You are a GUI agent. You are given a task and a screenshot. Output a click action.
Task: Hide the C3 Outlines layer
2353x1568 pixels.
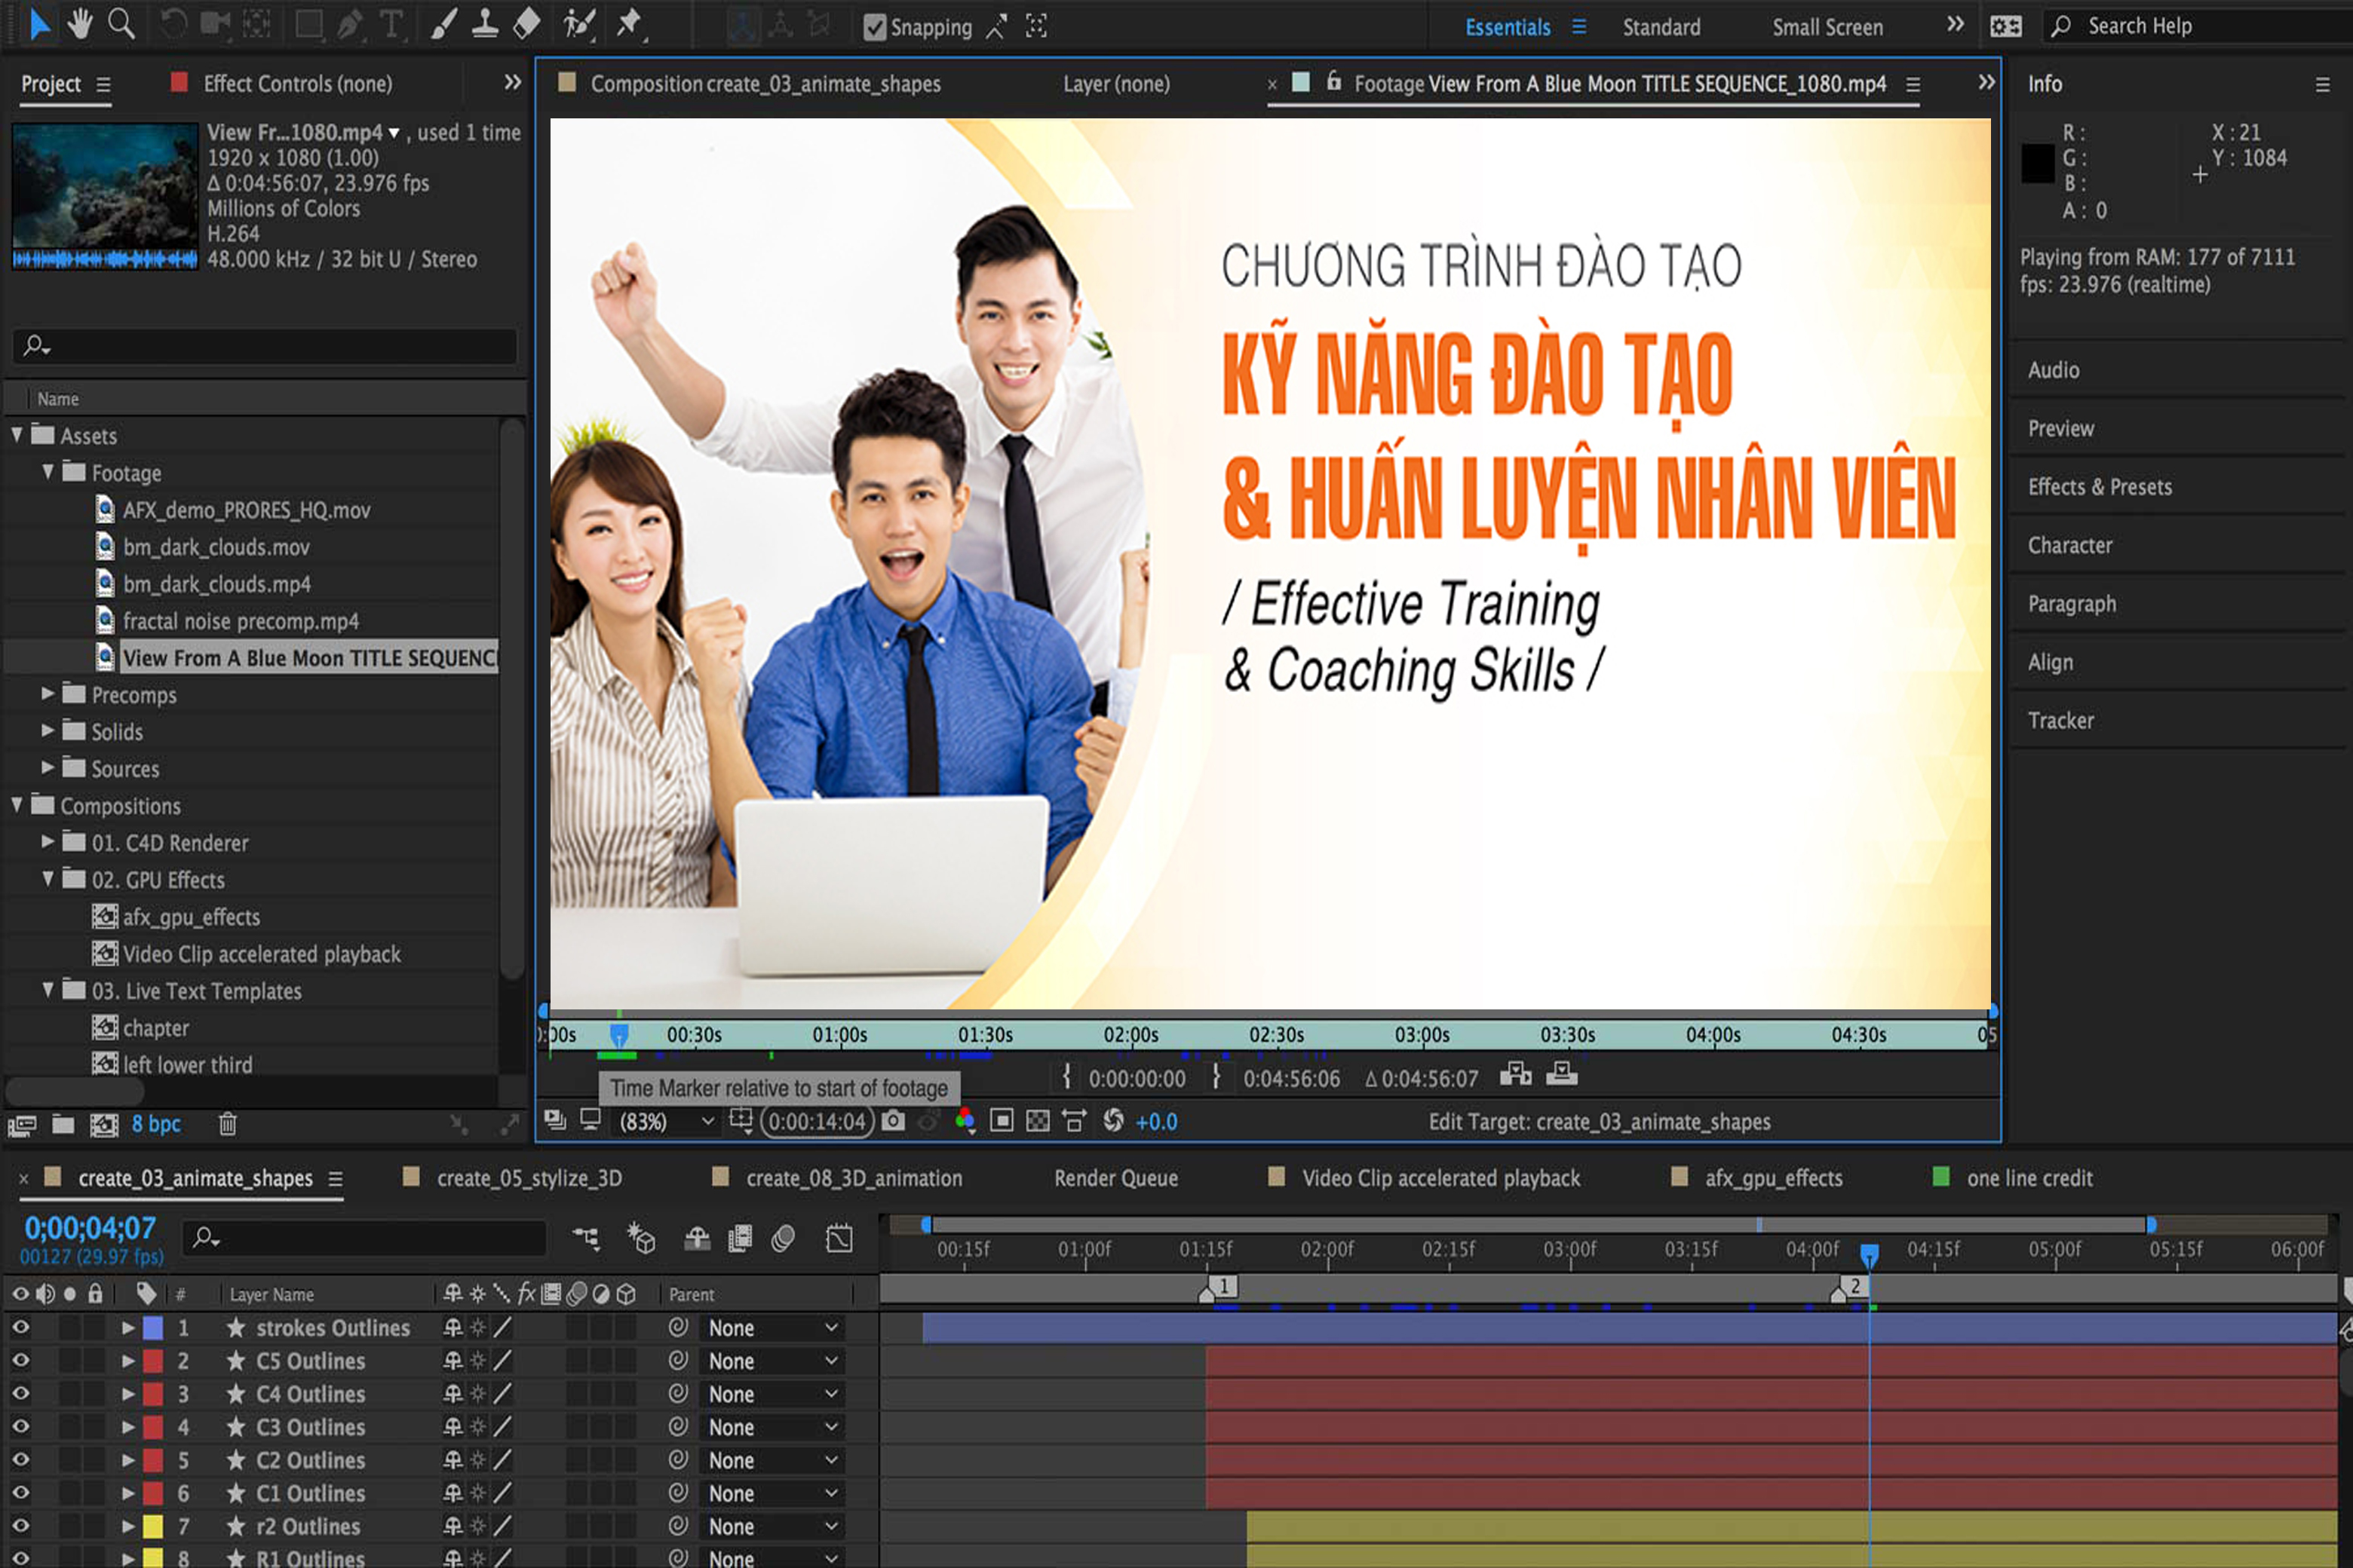coord(20,1427)
